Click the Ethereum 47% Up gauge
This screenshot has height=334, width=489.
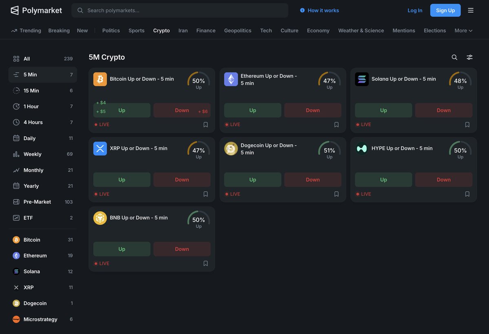[329, 81]
